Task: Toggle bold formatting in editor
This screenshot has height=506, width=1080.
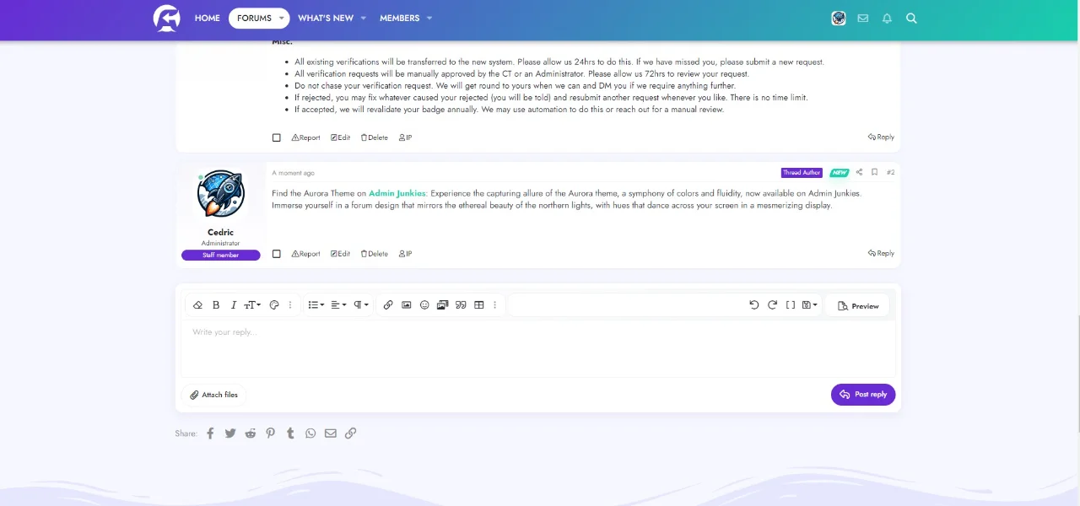Action: pyautogui.click(x=216, y=305)
